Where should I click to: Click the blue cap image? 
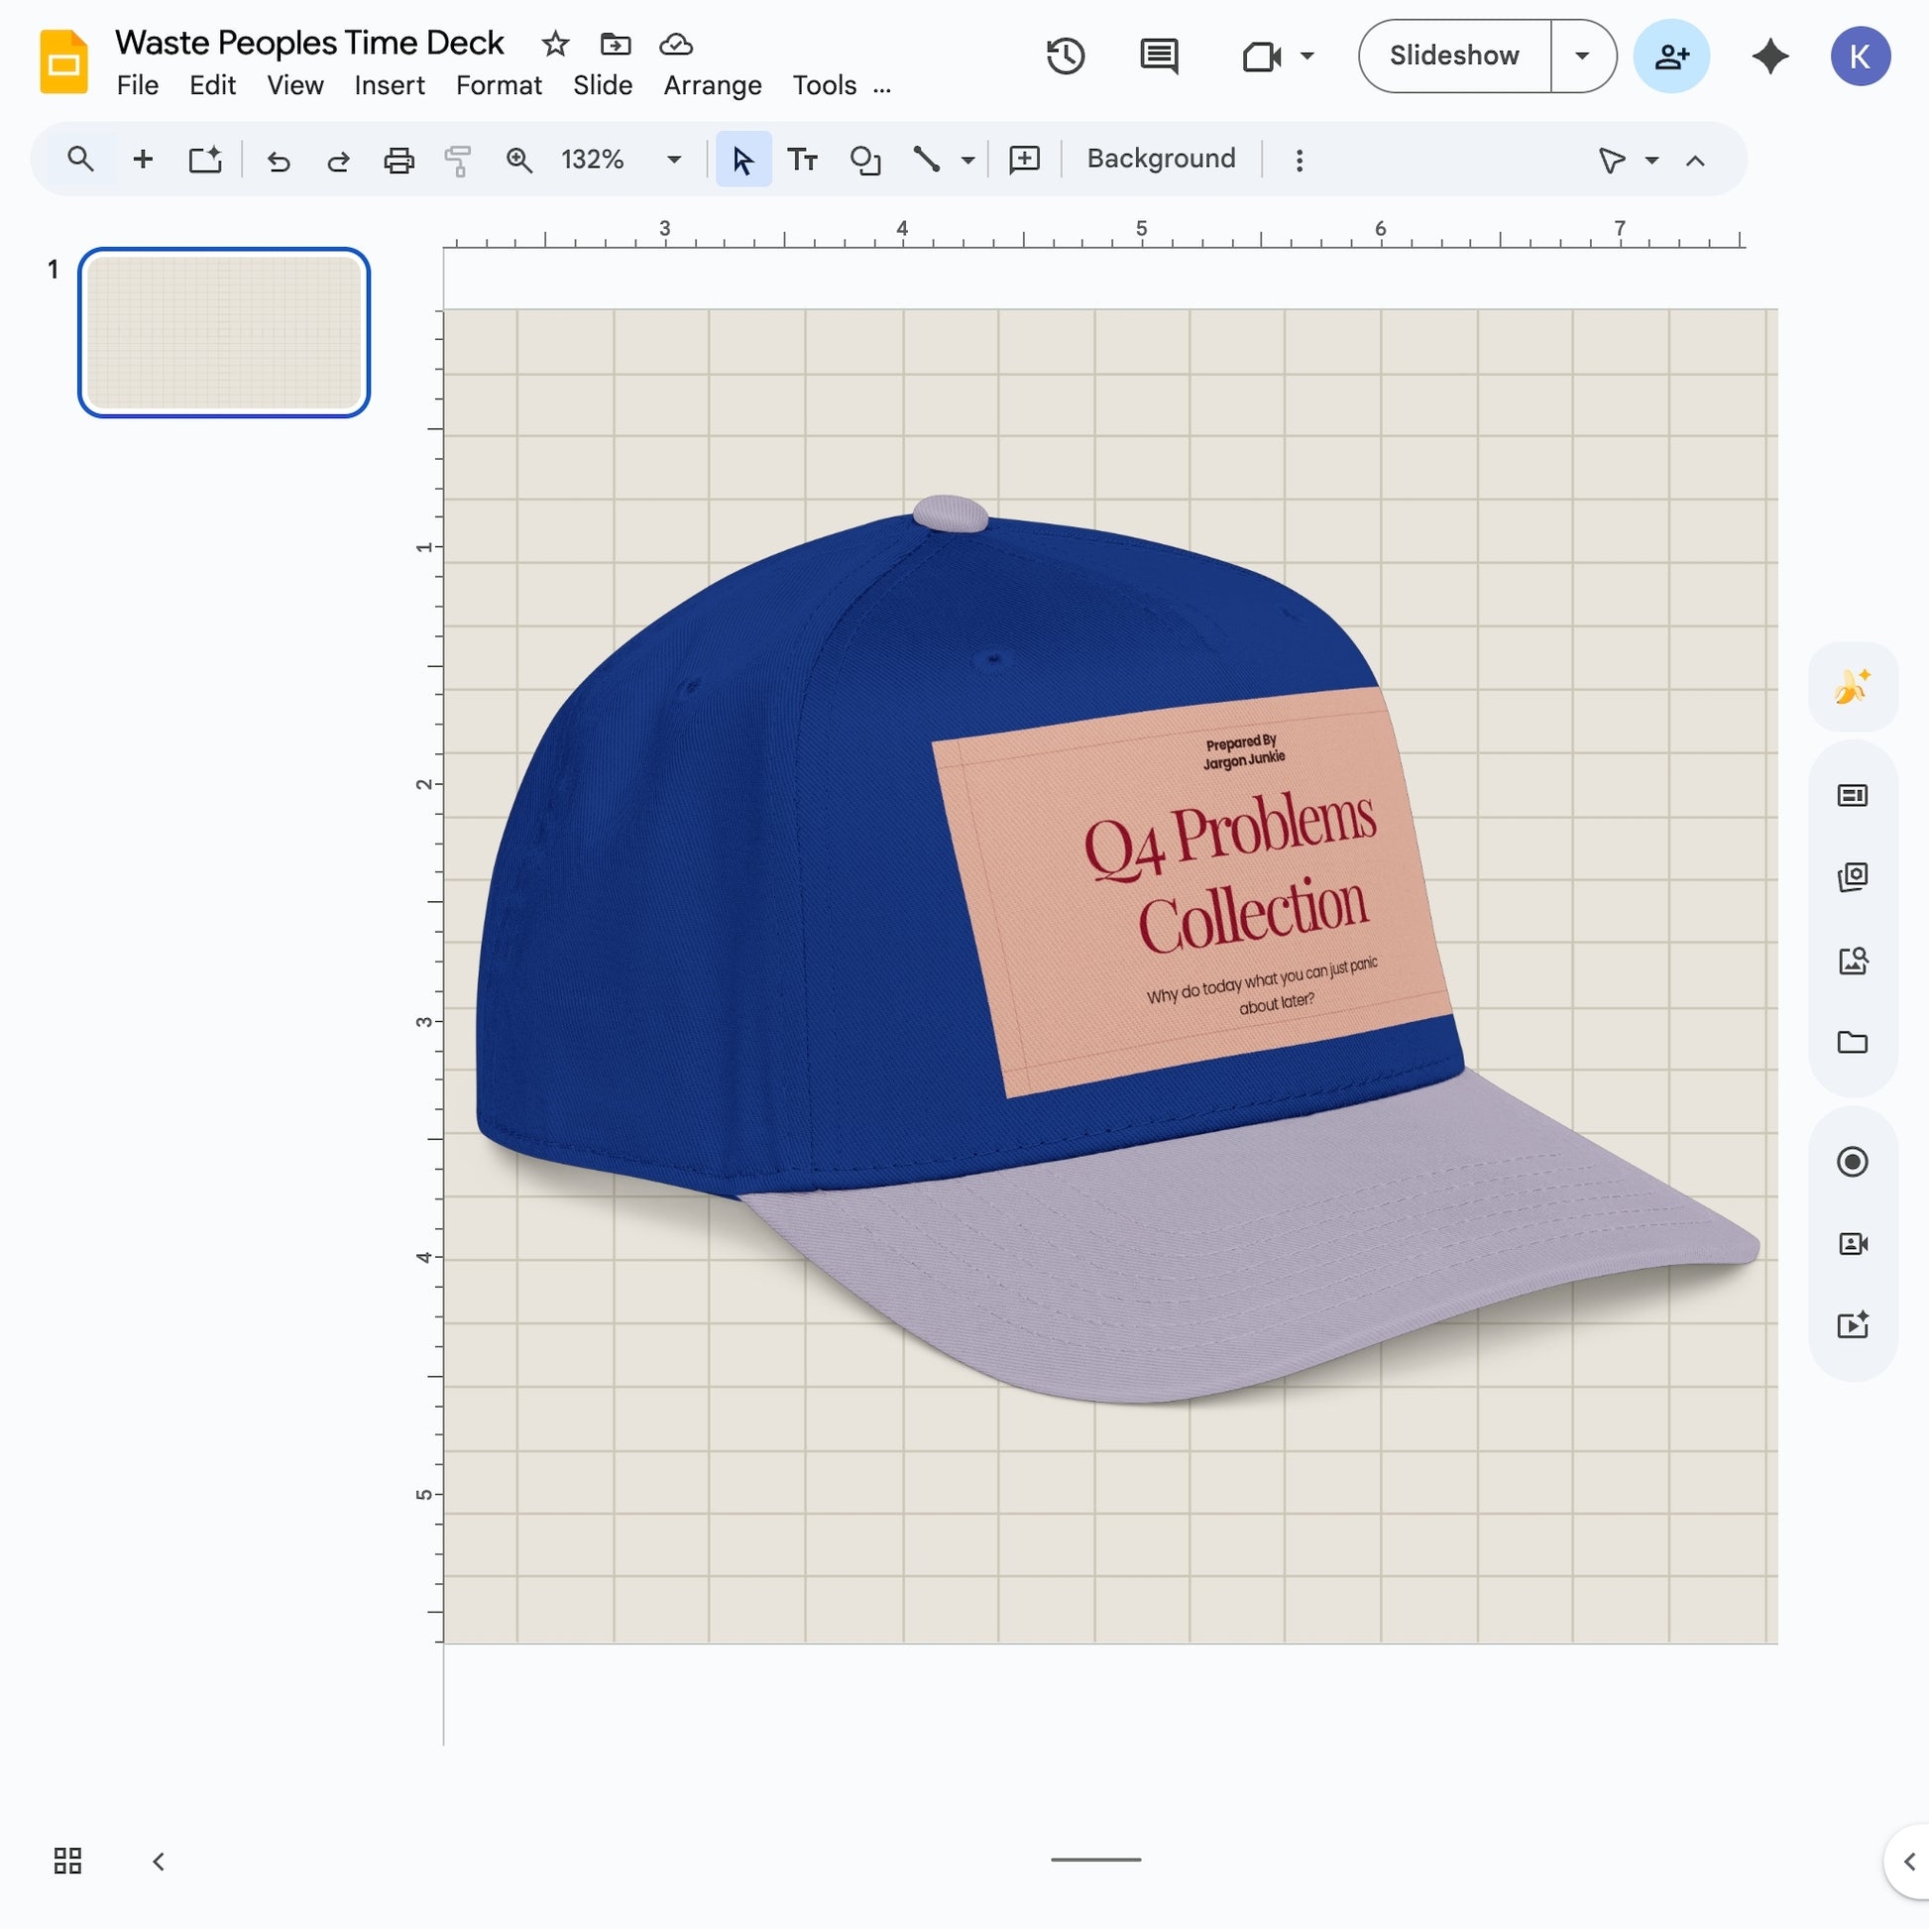[x=1116, y=950]
